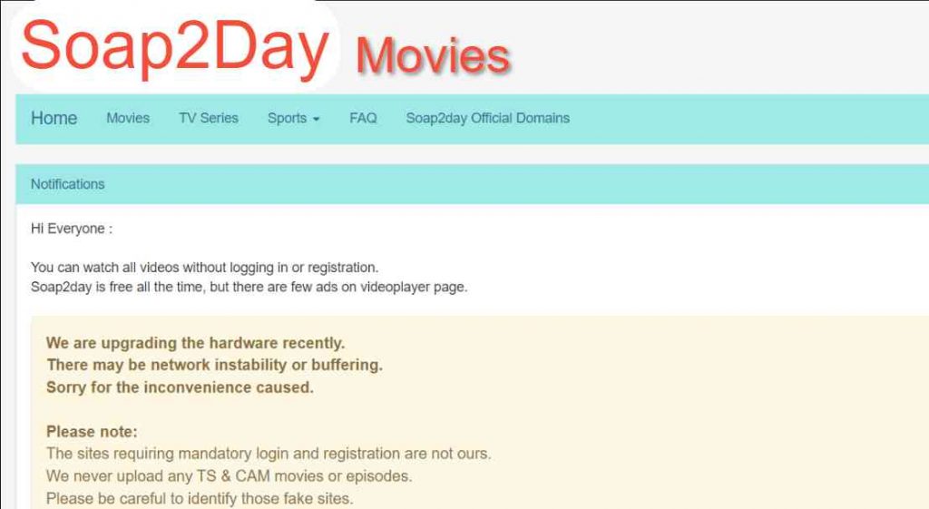The height and width of the screenshot is (509, 929).
Task: Click the network instability or buffering line
Action: click(214, 365)
